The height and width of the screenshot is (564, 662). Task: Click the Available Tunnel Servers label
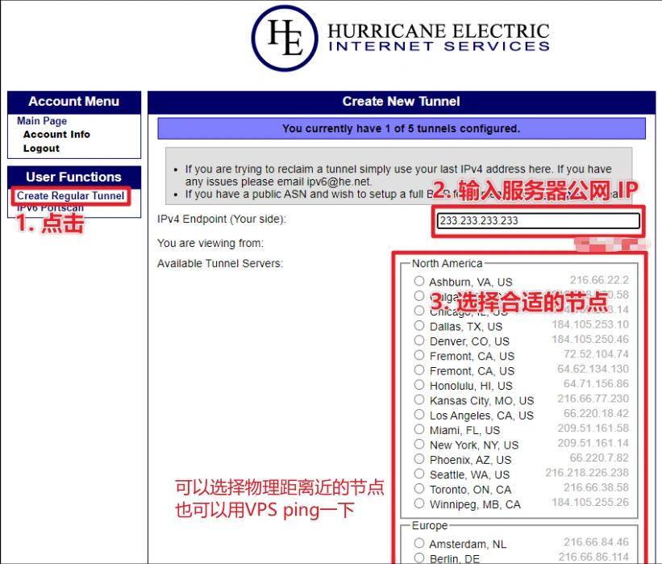coord(220,264)
